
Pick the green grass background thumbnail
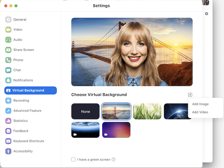(x=147, y=112)
